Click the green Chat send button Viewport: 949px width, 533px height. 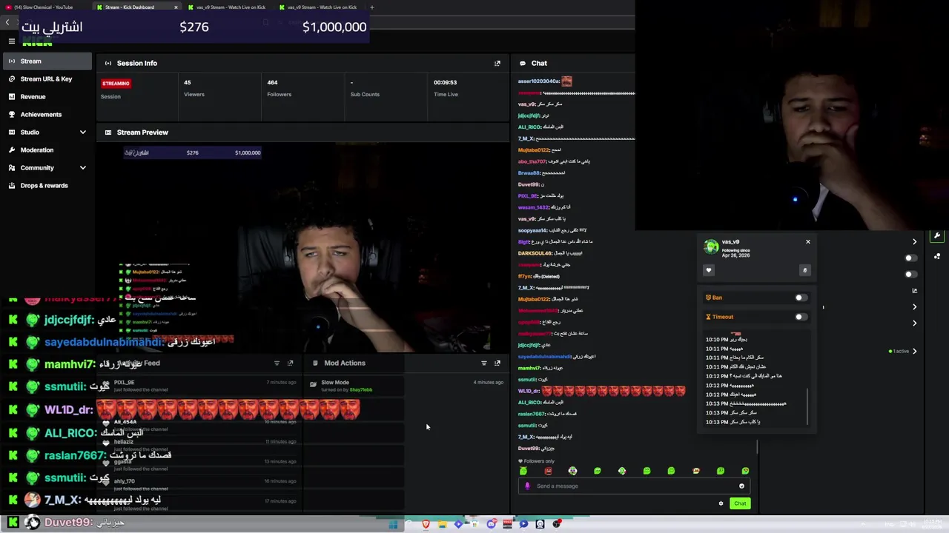click(x=740, y=503)
